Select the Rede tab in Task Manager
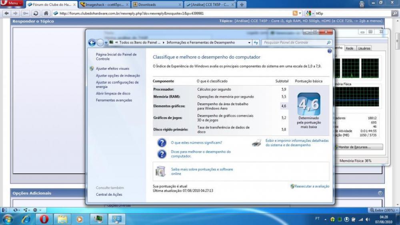The image size is (400, 225). click(x=350, y=48)
